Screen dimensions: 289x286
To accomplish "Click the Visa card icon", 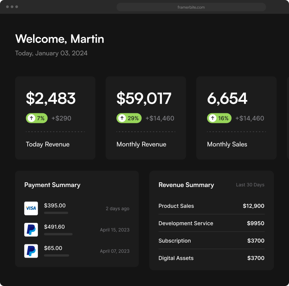I will pyautogui.click(x=31, y=208).
